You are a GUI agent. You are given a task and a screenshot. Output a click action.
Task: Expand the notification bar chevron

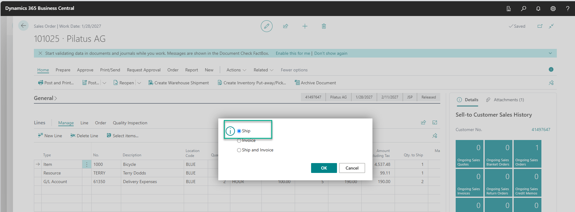[550, 53]
